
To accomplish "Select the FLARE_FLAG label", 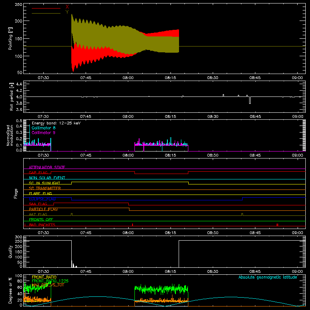I will (40, 193).
